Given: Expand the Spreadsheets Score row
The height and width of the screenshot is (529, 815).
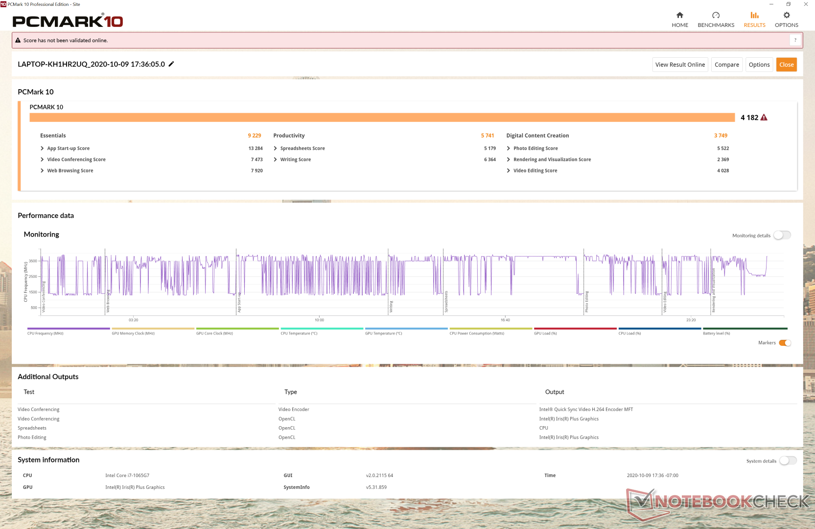Looking at the screenshot, I should pos(276,148).
